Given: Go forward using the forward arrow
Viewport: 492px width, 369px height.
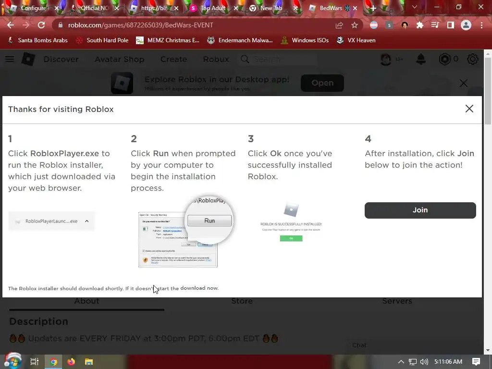Looking at the screenshot, I should [26, 25].
